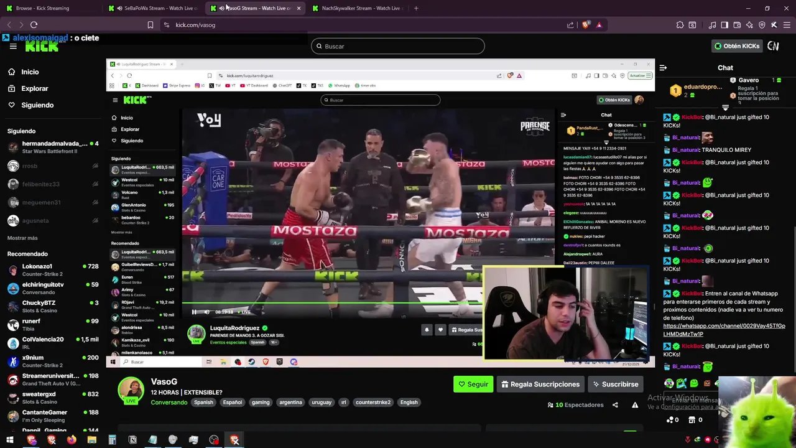Click the VasoG stream video player
The height and width of the screenshot is (448, 796).
(x=381, y=213)
